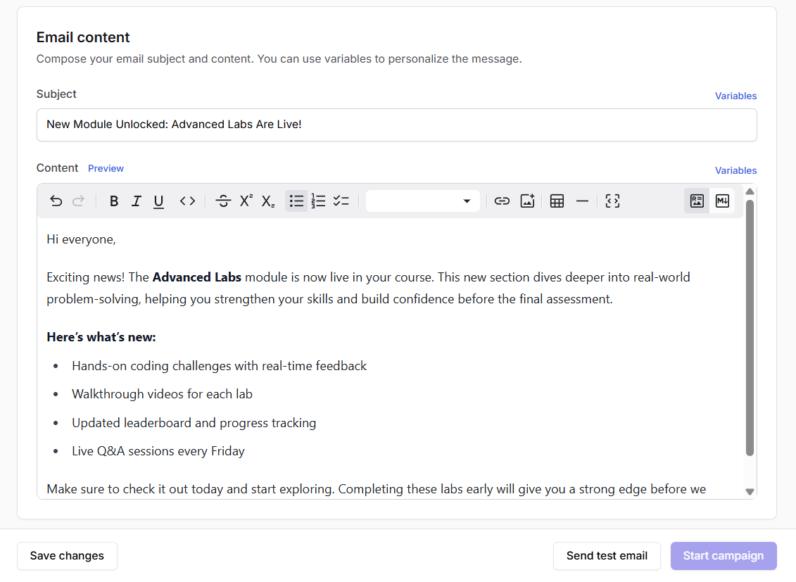Apply underline formatting to text

[x=159, y=201]
